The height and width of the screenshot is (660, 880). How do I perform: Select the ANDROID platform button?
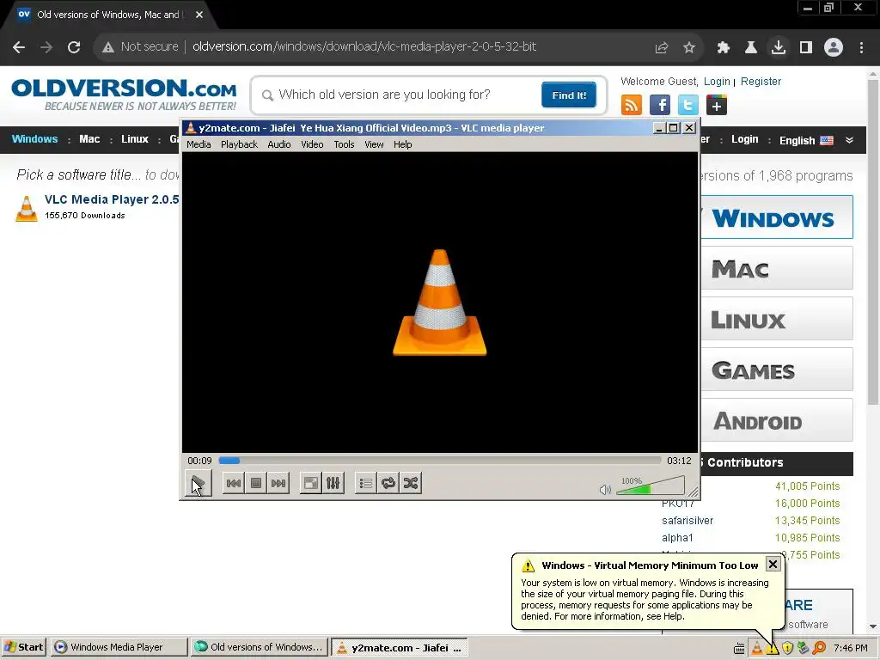[x=777, y=420]
